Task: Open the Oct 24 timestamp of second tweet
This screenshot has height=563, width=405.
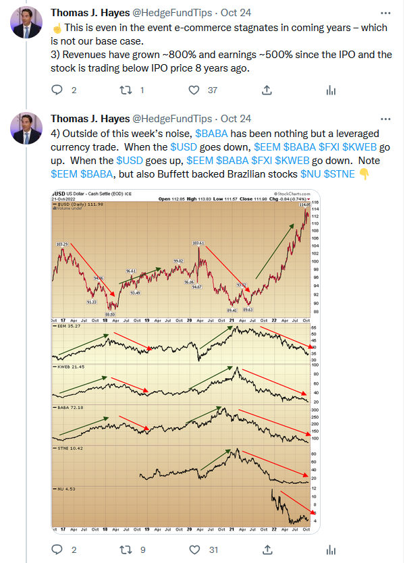Action: [x=236, y=119]
